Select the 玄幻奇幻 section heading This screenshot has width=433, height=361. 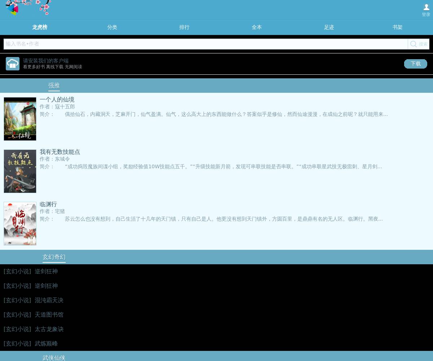click(x=54, y=257)
